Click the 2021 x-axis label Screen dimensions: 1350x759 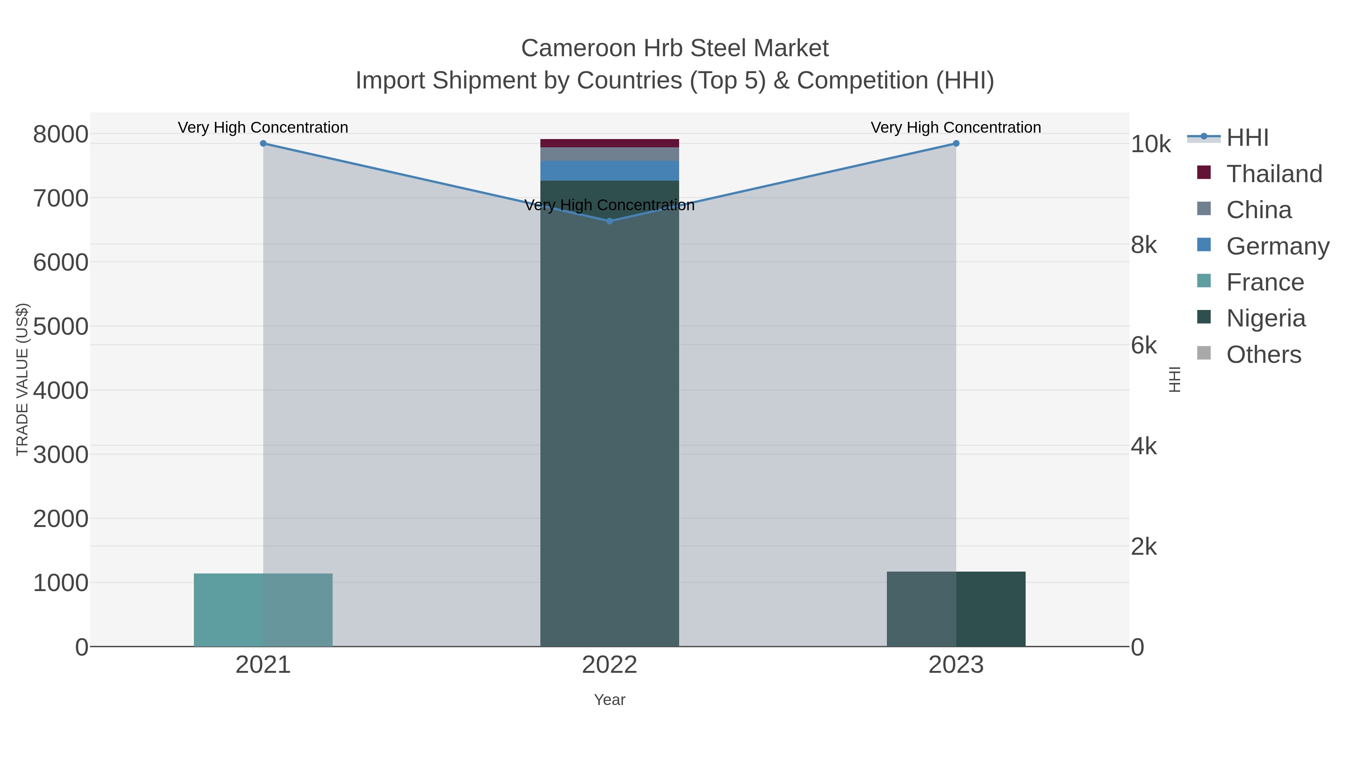[x=263, y=665]
